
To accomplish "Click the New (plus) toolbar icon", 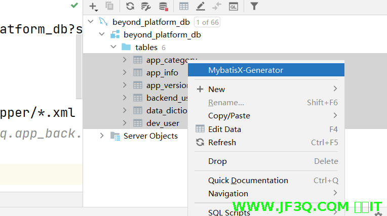I will pyautogui.click(x=93, y=7).
